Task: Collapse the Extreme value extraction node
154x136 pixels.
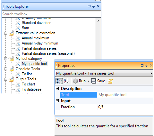Action: [x=5, y=33]
